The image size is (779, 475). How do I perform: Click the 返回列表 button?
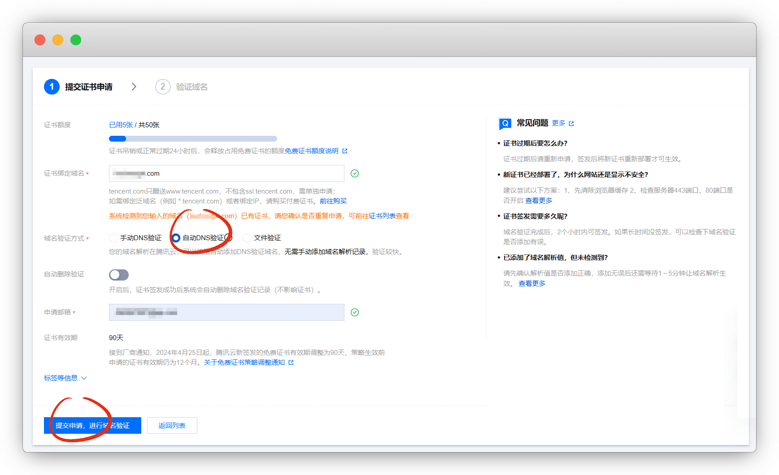click(172, 425)
